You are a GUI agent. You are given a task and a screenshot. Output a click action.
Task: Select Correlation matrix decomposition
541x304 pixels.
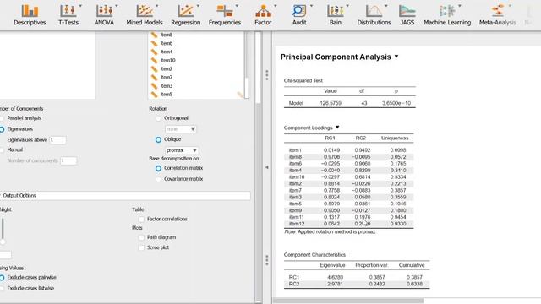tap(158, 168)
